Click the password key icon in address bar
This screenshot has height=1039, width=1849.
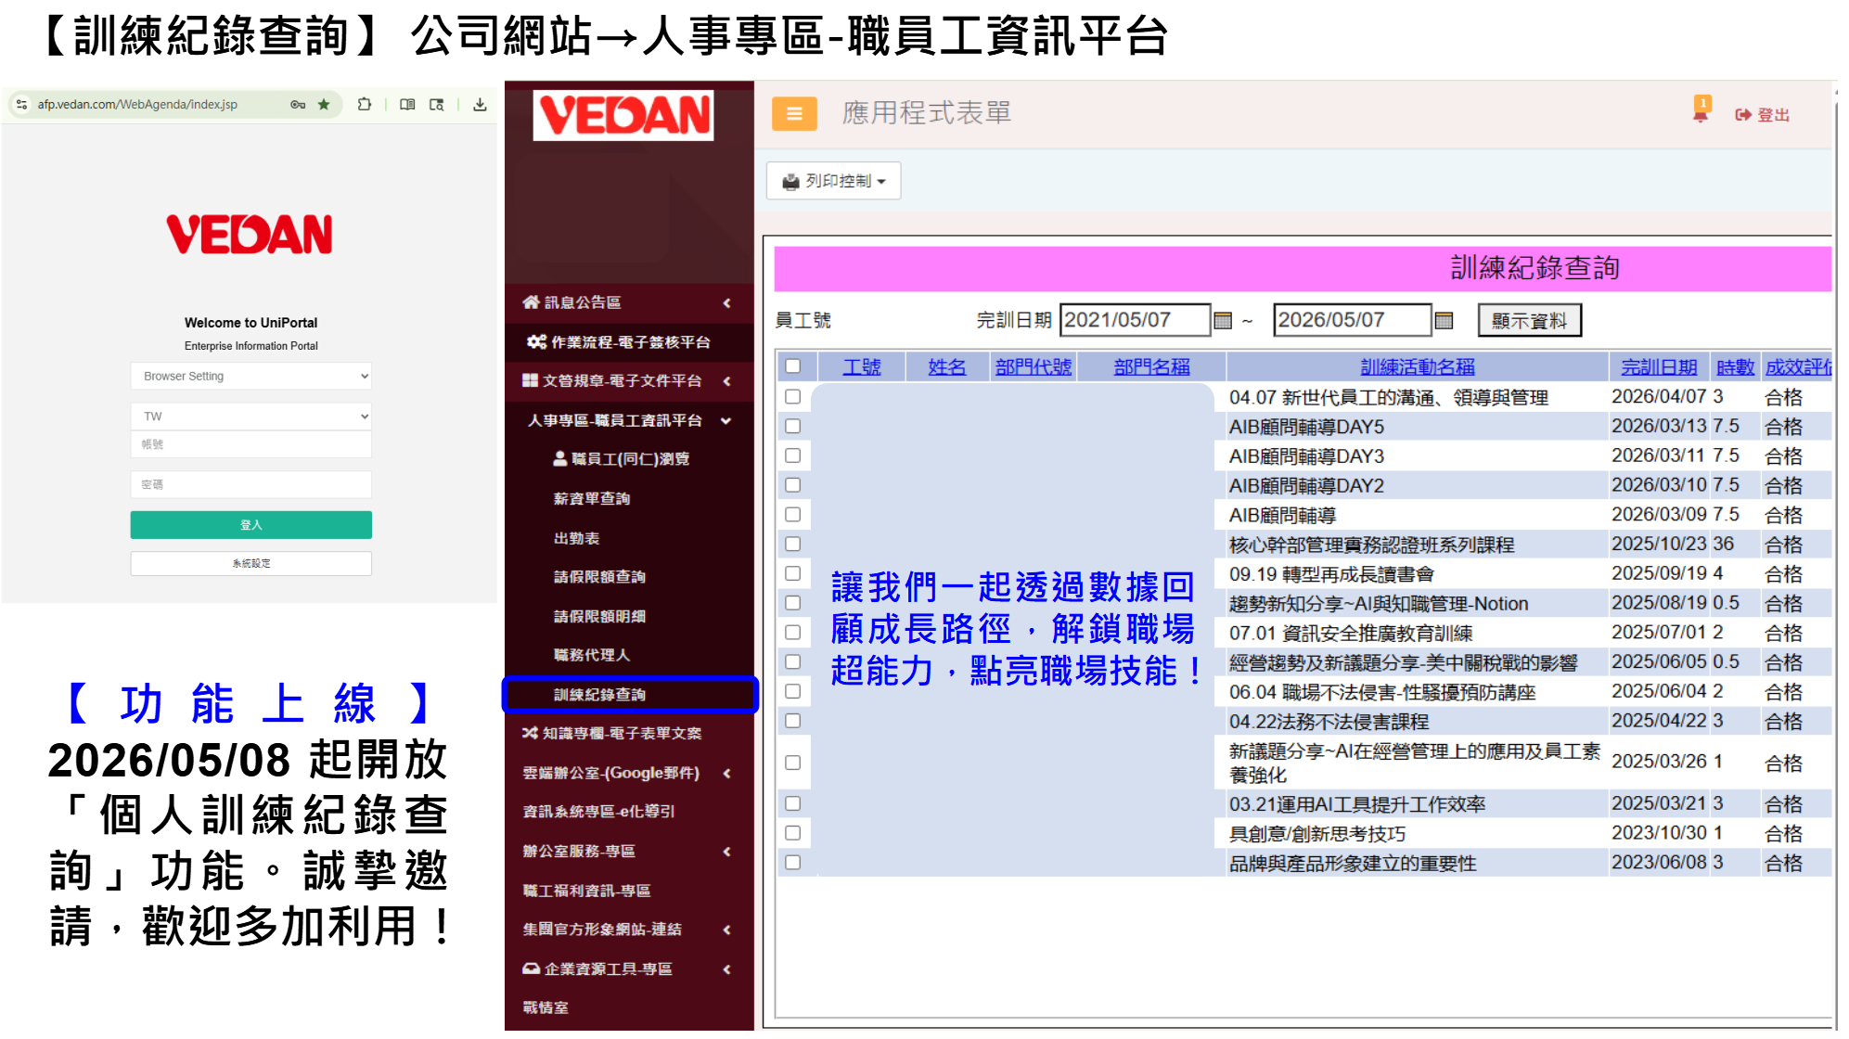point(298,105)
